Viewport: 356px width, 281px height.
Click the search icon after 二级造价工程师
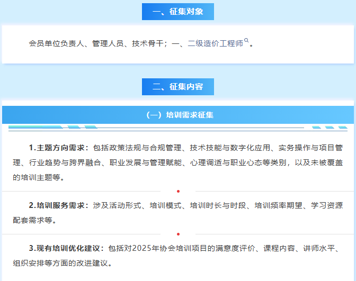tap(246, 41)
